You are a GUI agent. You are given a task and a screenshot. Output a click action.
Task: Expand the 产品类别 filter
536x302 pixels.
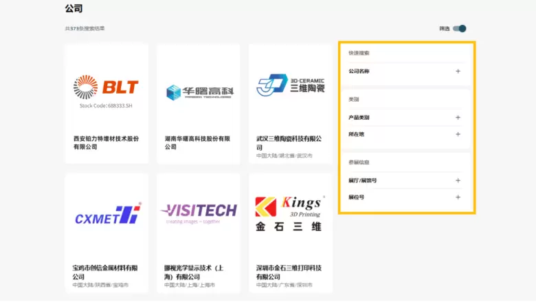(x=405, y=118)
